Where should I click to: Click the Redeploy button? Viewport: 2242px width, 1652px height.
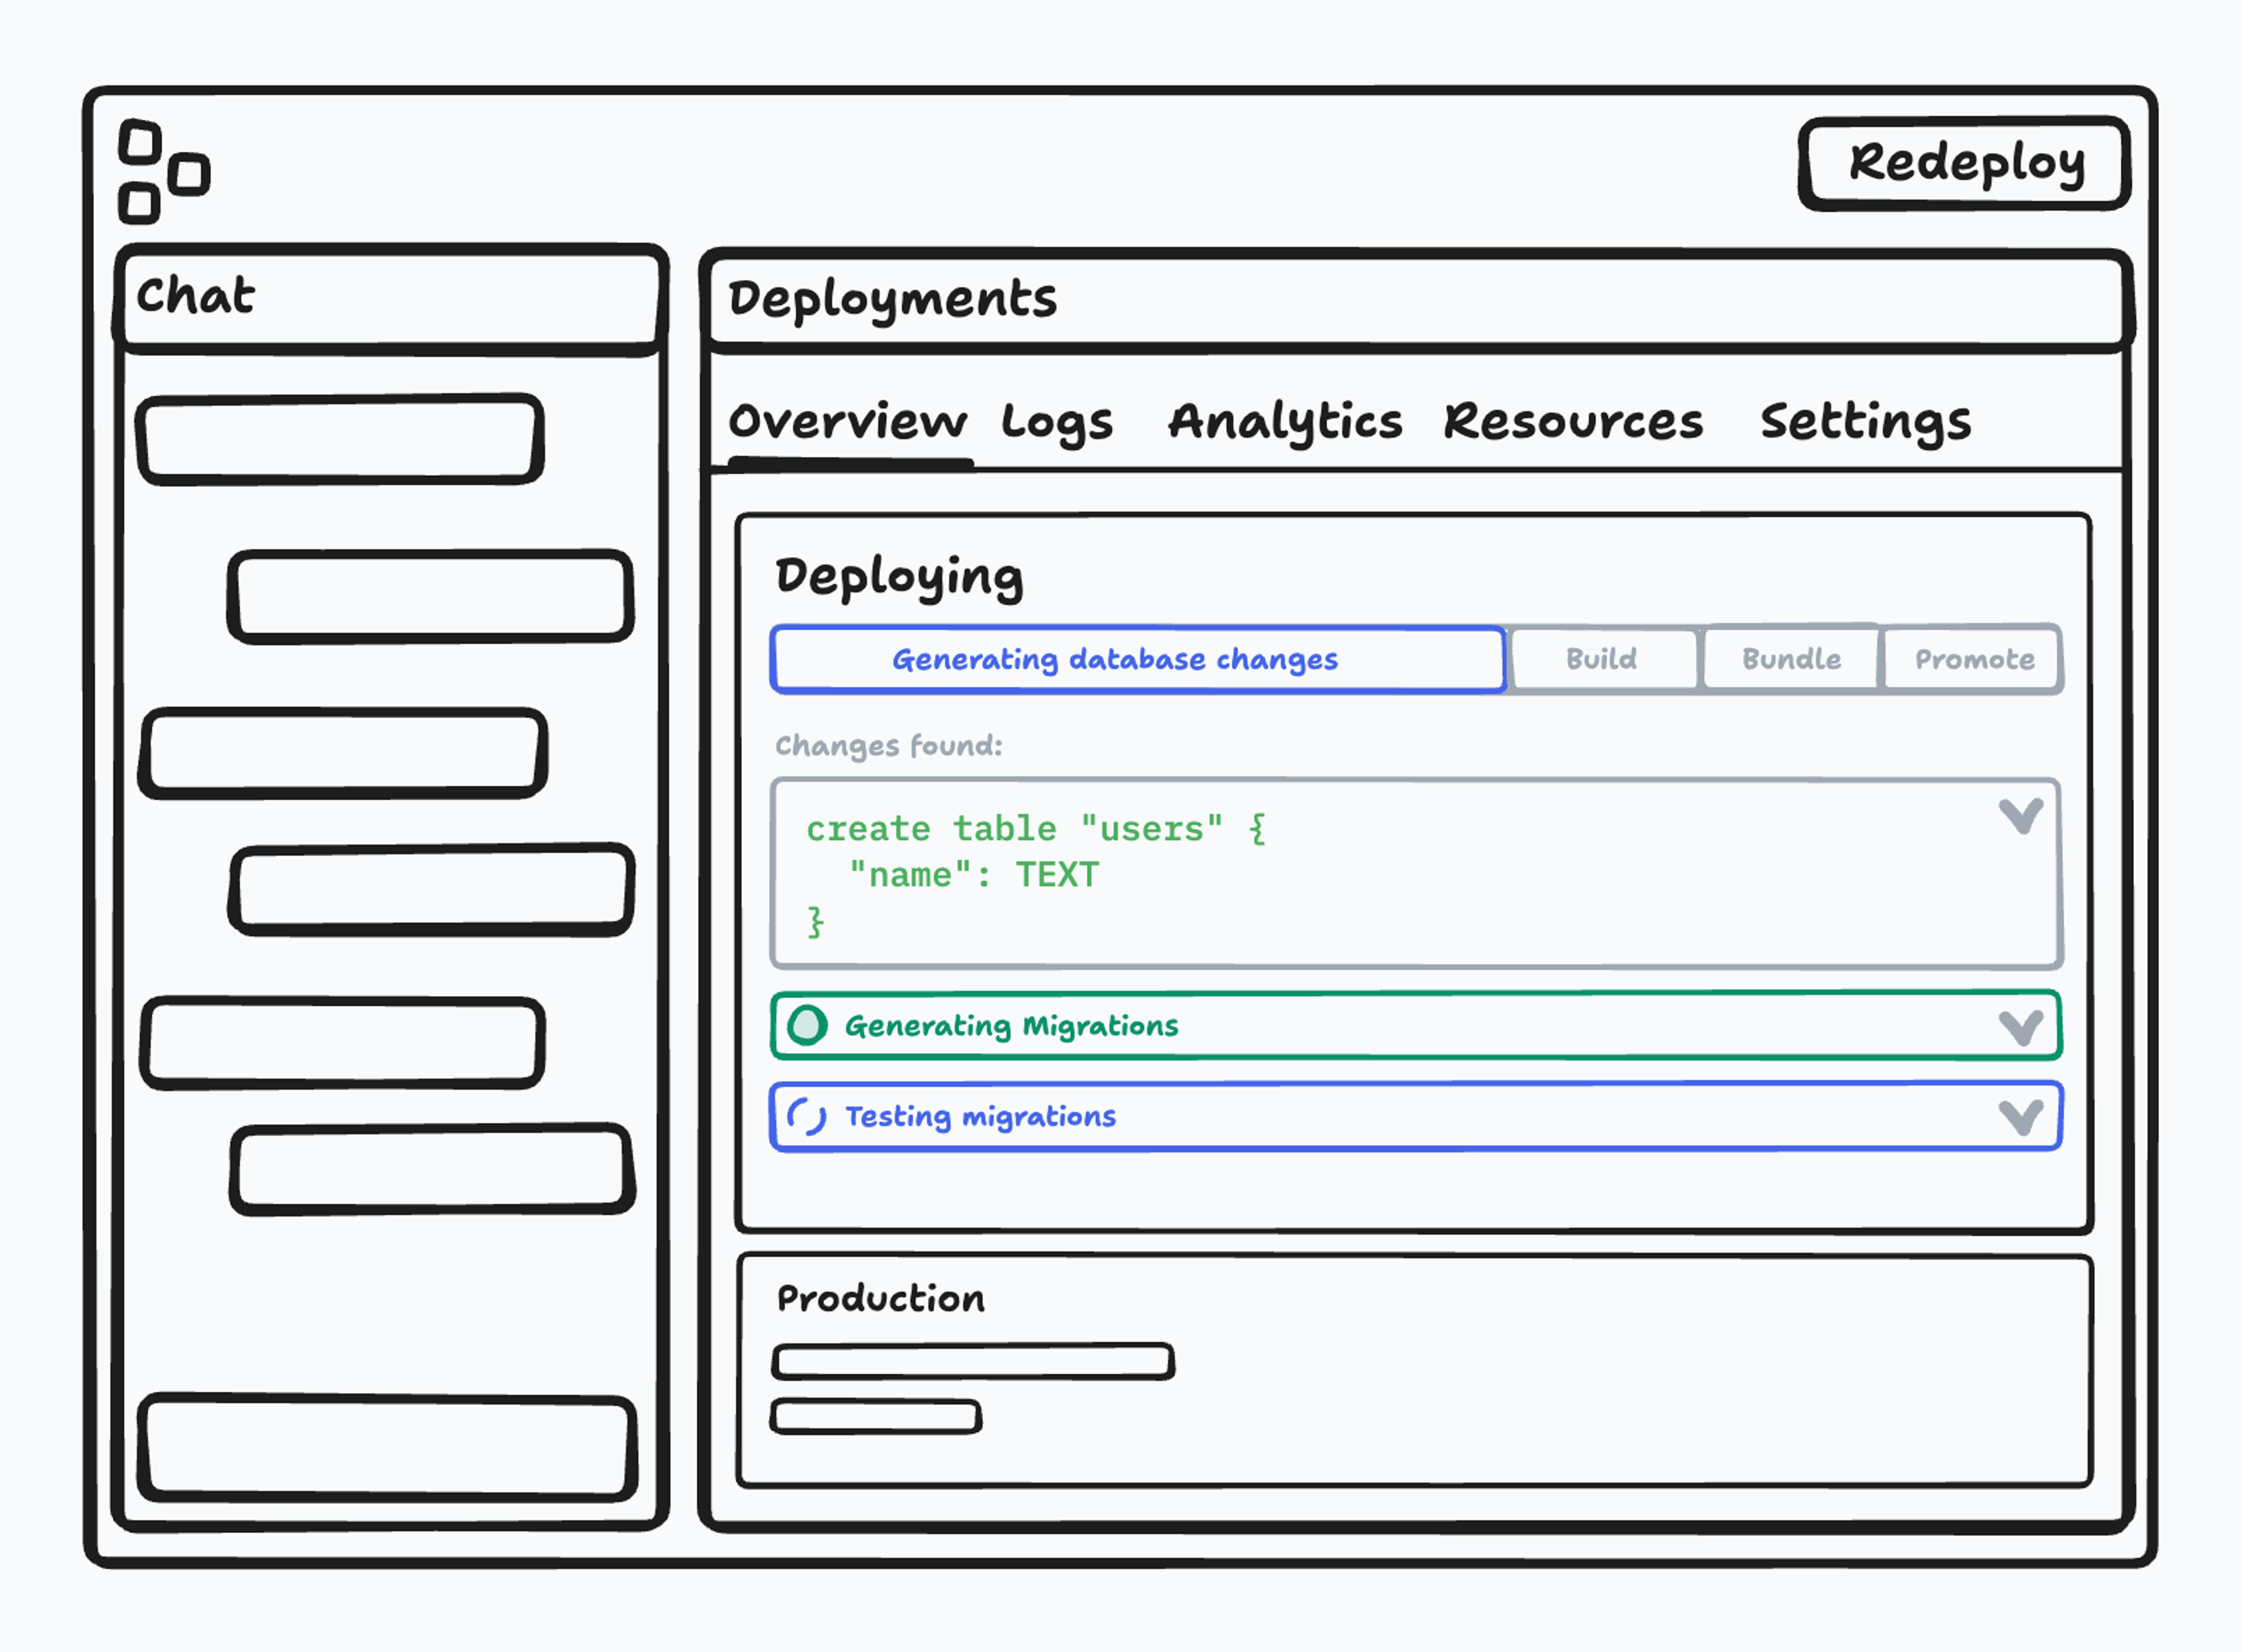tap(1964, 164)
